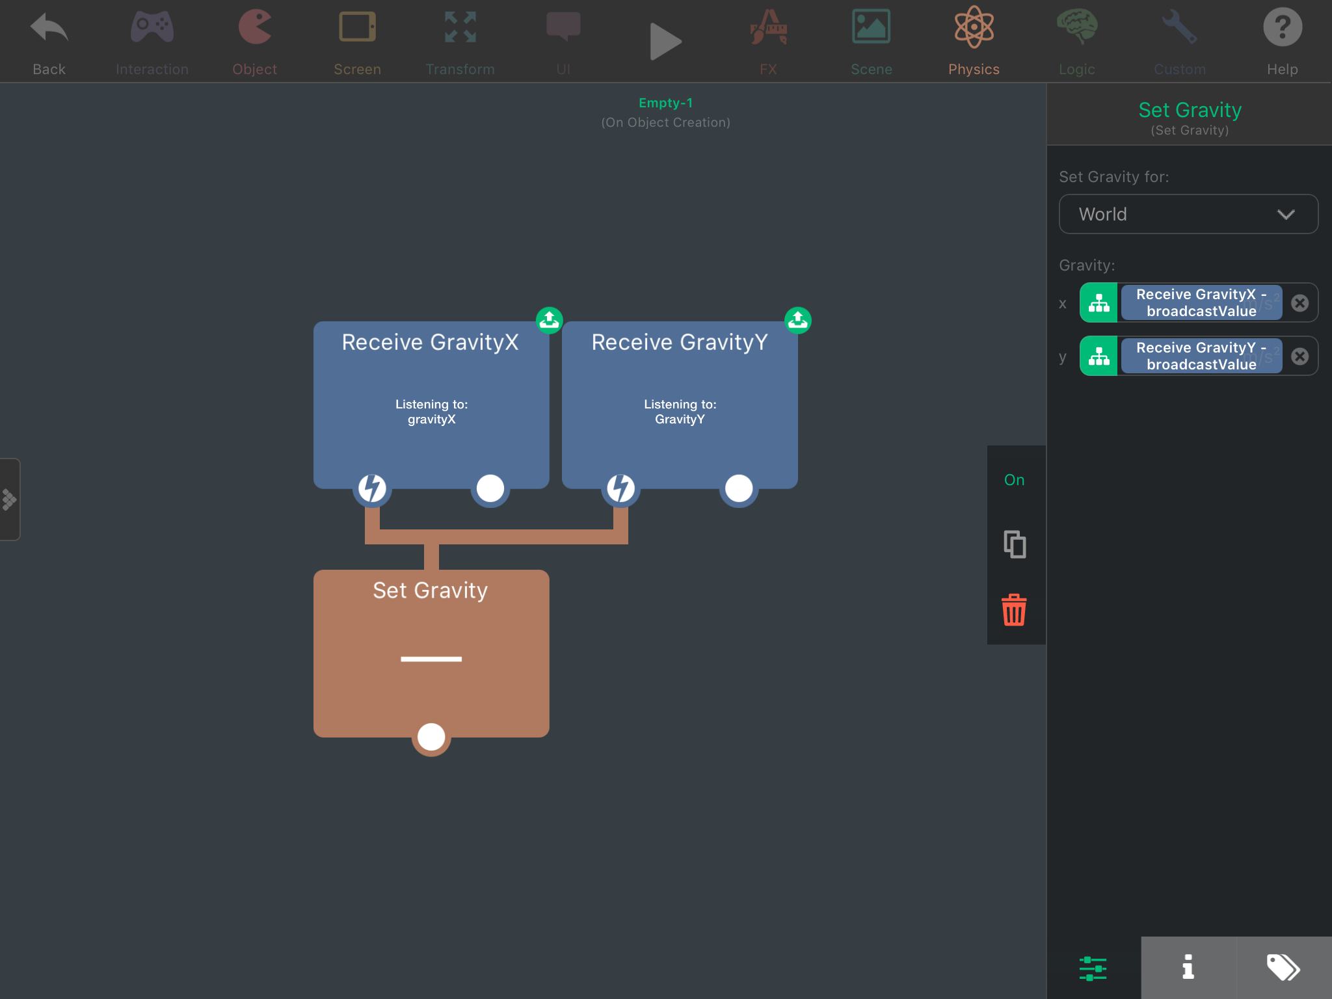Remove Receive GravityX value from x field
Viewport: 1332px width, 999px height.
click(x=1299, y=303)
